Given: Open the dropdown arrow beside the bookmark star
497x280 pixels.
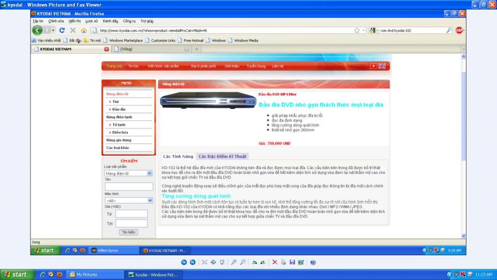Looking at the screenshot, I should (x=364, y=31).
